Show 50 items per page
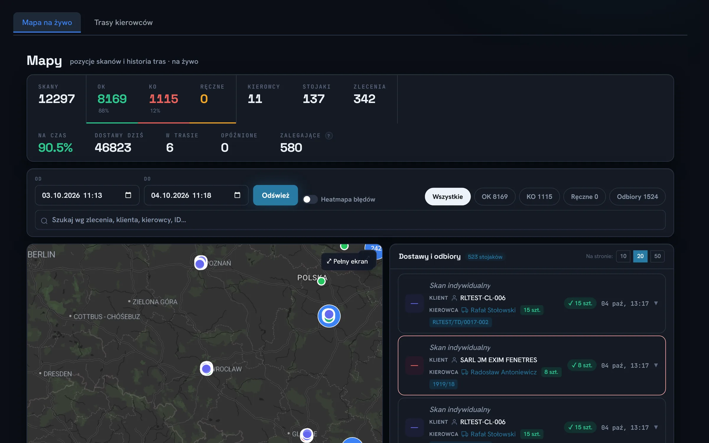This screenshot has height=443, width=709. 657,256
